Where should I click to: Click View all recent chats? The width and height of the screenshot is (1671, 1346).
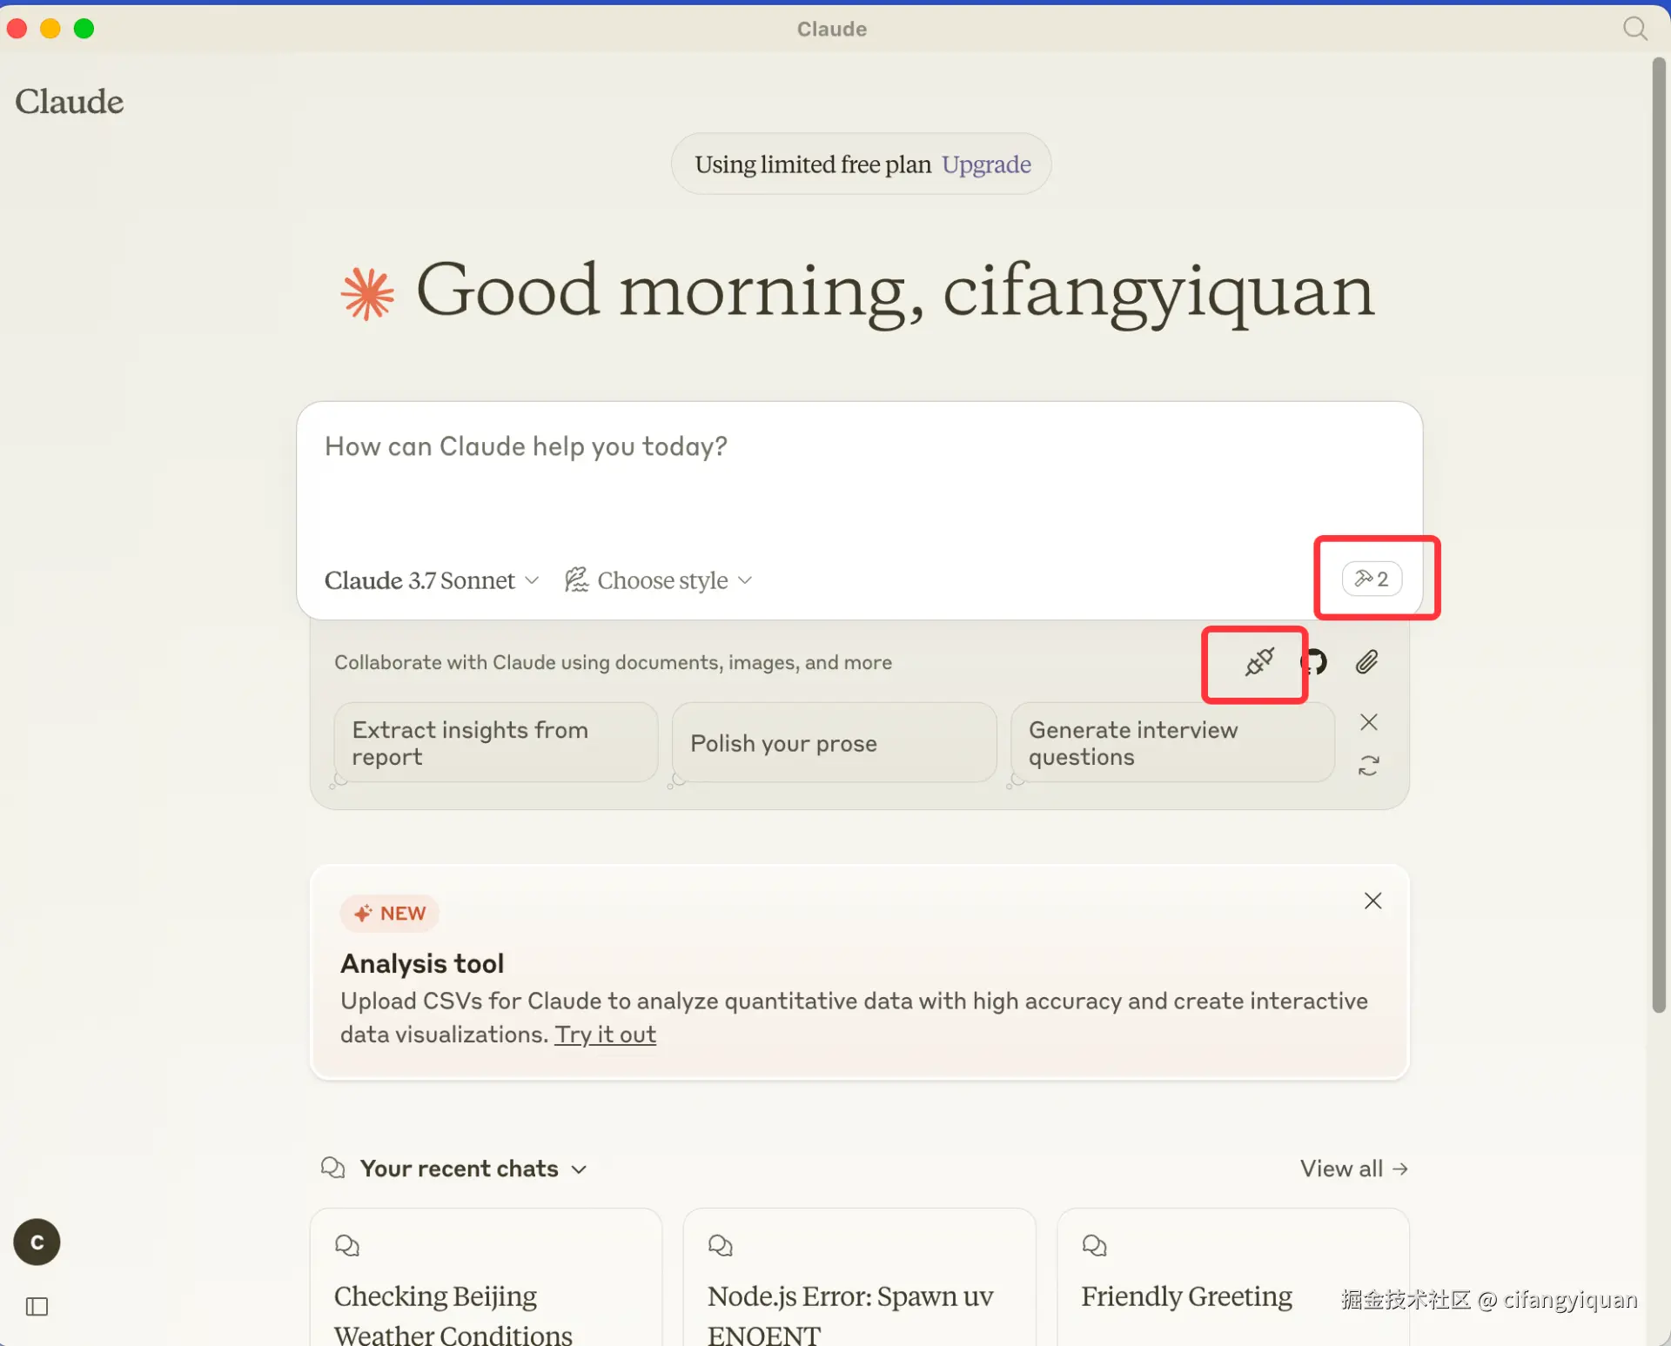click(x=1353, y=1169)
